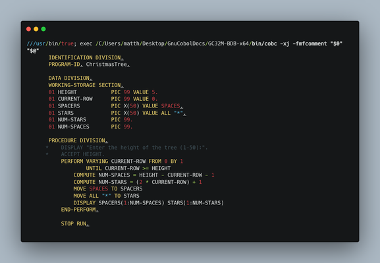Image resolution: width=380 pixels, height=263 pixels.
Task: Click the CURRENT-ROW variable declaration name
Action: click(75, 99)
